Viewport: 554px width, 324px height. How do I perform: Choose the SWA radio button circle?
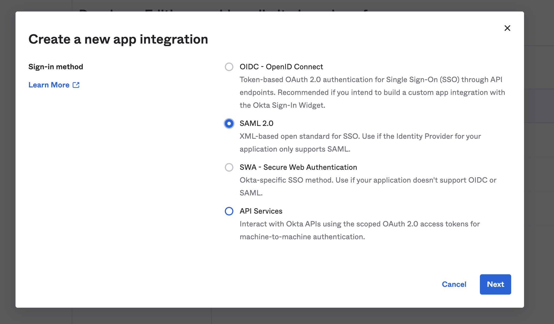tap(229, 167)
